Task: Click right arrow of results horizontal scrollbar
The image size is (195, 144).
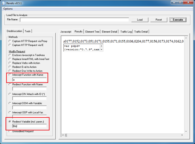Action: (186, 135)
